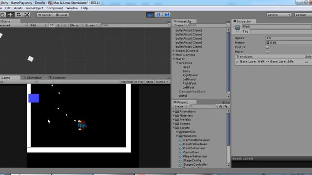Toggle Stats in Game view
This screenshot has height=175, width=312.
pyautogui.click(x=150, y=82)
